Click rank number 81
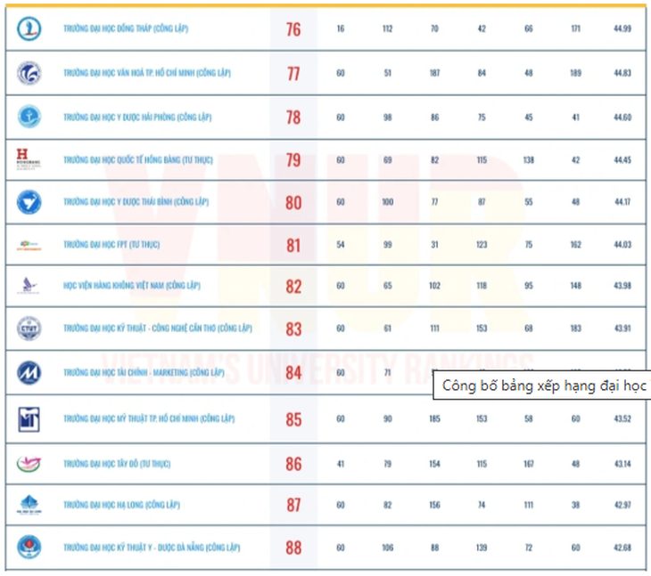 pos(293,246)
